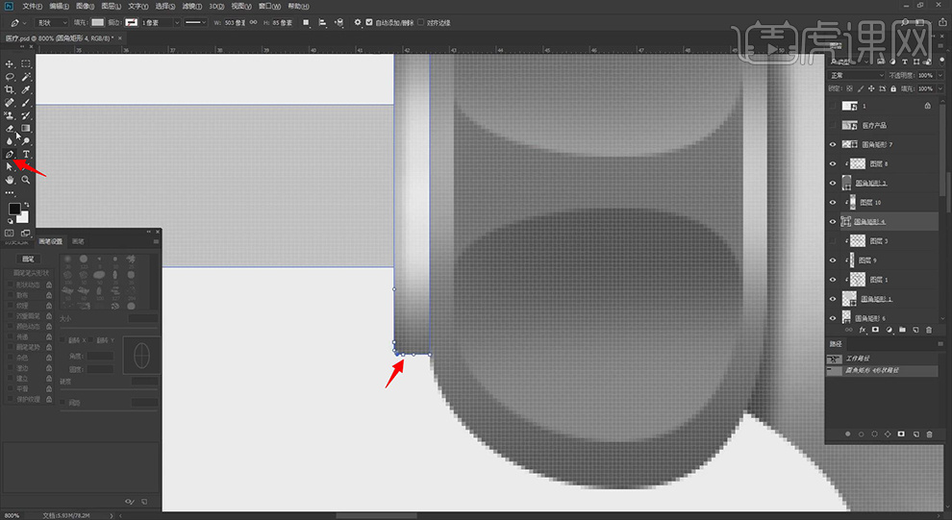This screenshot has height=520, width=952.
Task: Show hidden layer 图层 3
Action: tap(833, 241)
